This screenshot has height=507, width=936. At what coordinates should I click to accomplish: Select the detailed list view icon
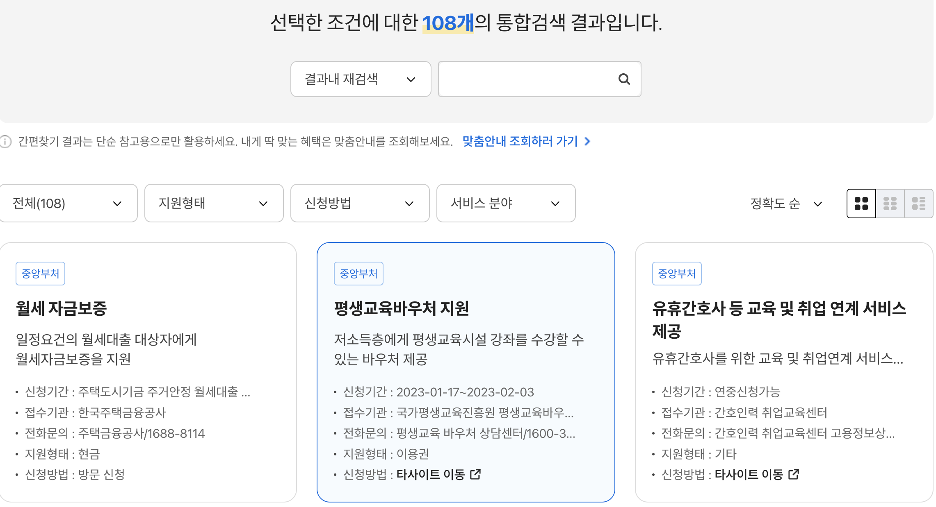point(918,203)
